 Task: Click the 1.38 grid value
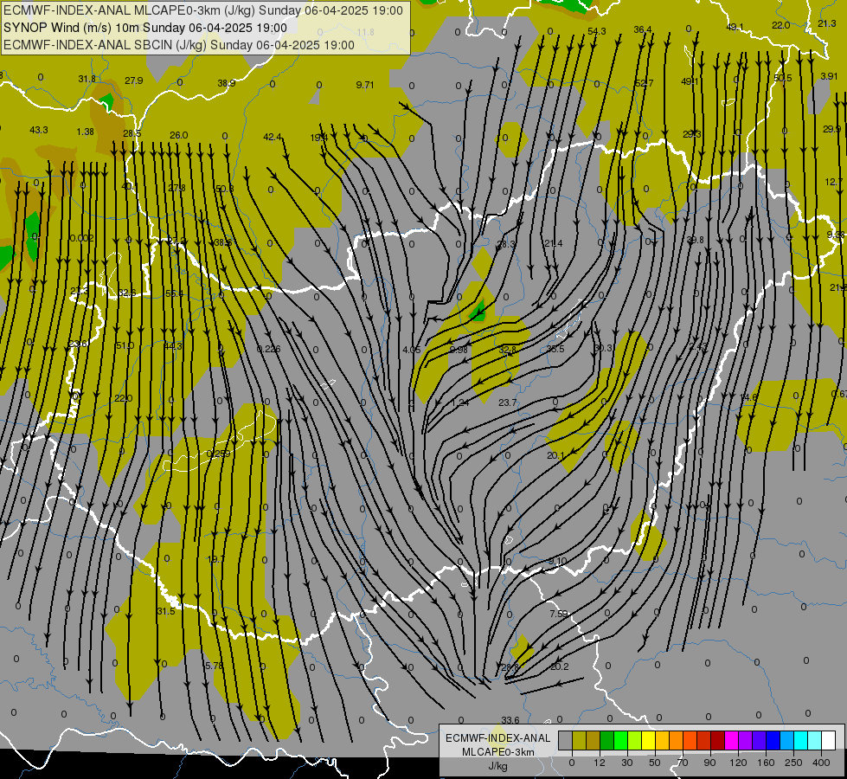86,132
